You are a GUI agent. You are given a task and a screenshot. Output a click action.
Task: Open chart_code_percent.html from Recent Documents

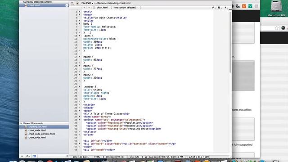pyautogui.click(x=44, y=134)
